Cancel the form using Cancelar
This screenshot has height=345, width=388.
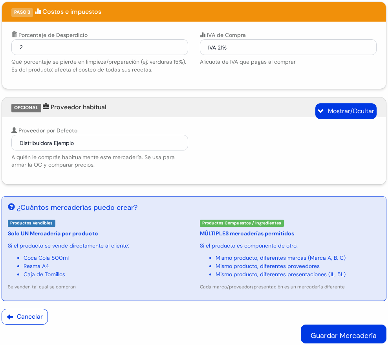25,317
